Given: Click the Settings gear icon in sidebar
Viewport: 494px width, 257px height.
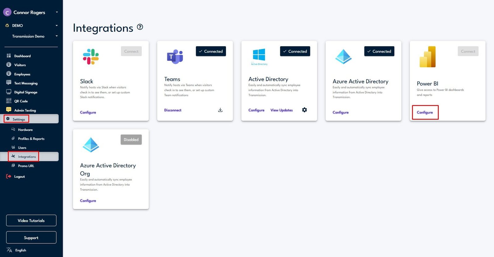Looking at the screenshot, I should [8, 119].
